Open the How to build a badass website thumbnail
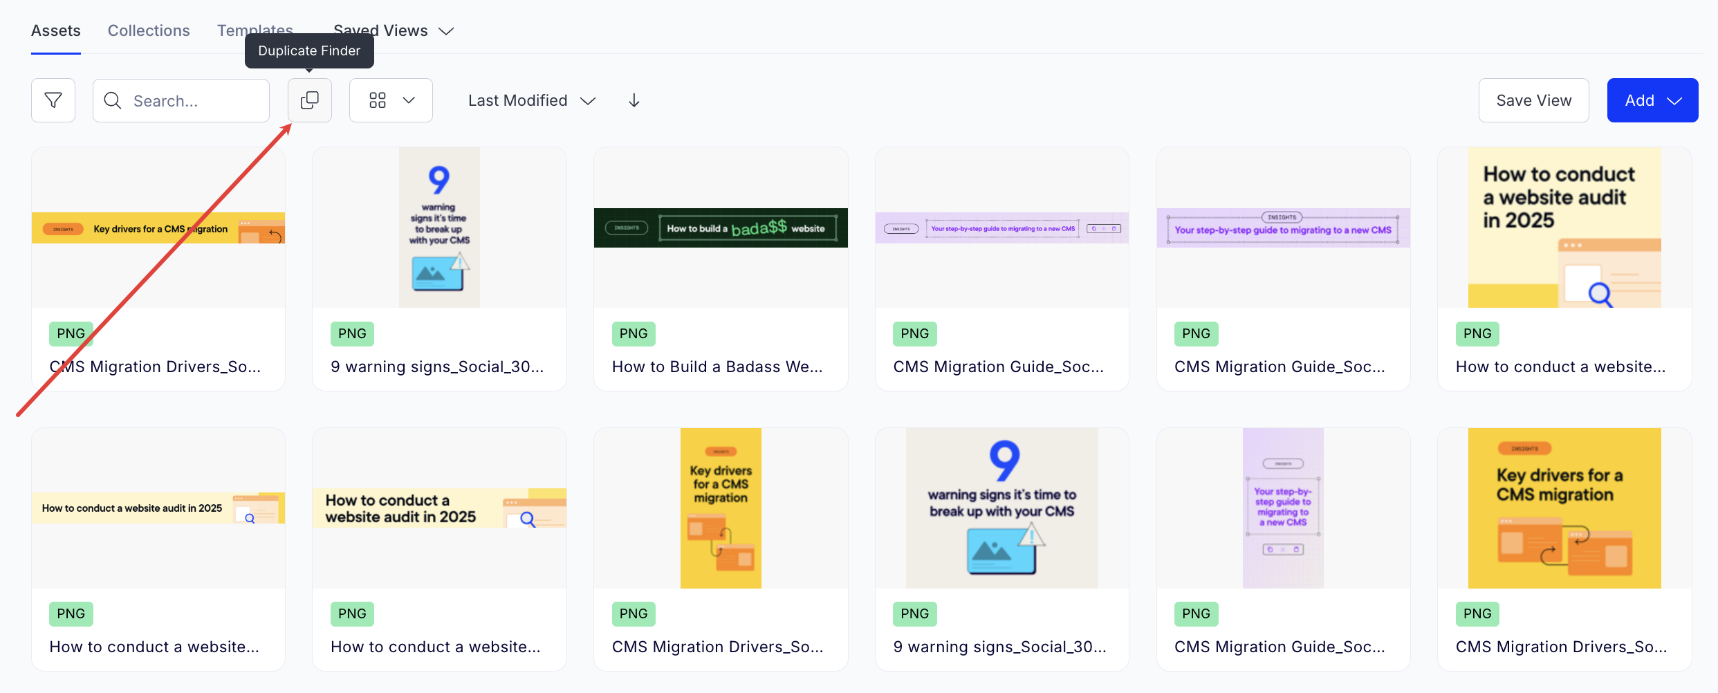The image size is (1718, 693). (x=721, y=228)
